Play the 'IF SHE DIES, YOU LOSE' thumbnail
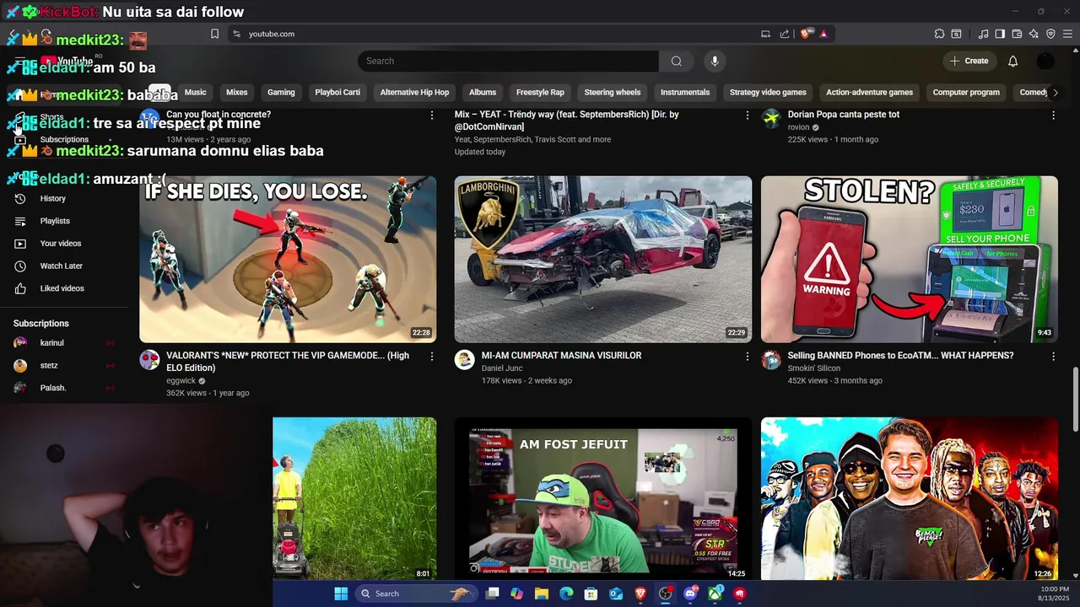 pos(288,260)
